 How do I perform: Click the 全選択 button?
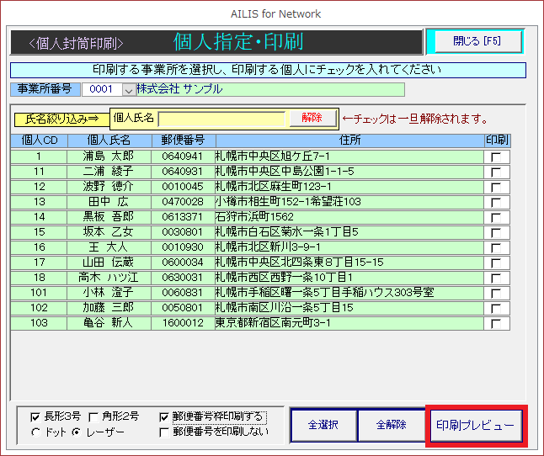323,426
